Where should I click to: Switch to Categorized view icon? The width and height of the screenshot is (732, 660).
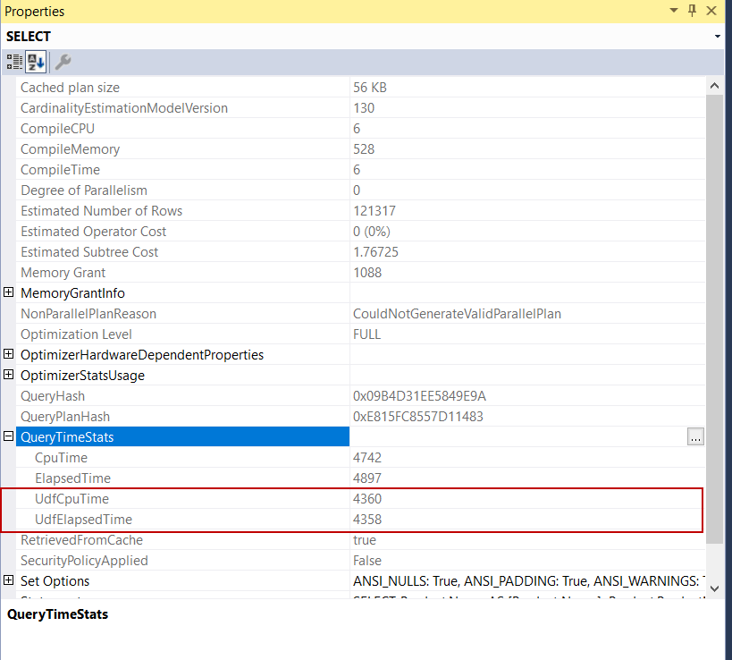(14, 62)
